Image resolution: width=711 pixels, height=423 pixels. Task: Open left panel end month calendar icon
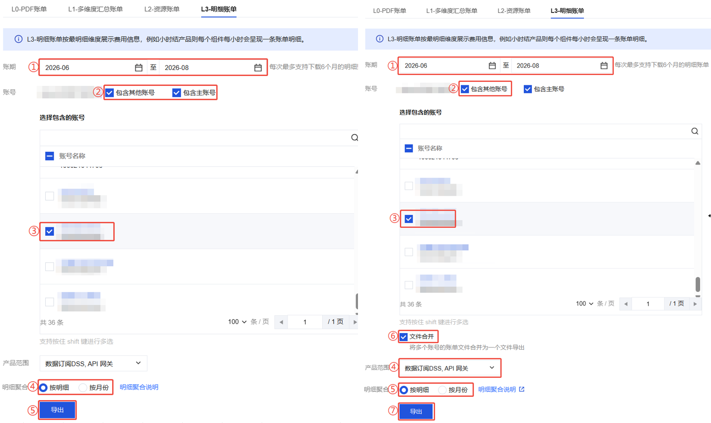pos(258,68)
